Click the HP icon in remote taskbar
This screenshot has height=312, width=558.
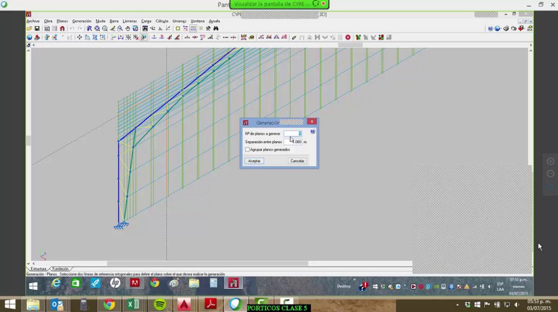[115, 283]
